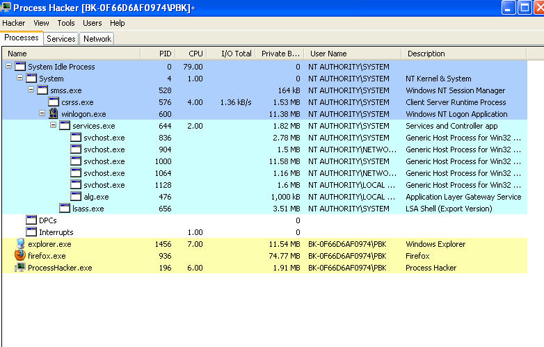The height and width of the screenshot is (347, 544).
Task: Click the smss.exe process icon
Action: click(42, 90)
